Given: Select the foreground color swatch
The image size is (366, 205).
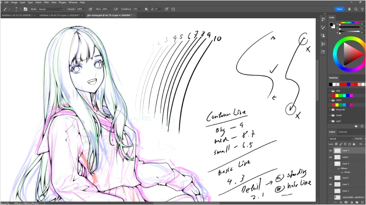Looking at the screenshot, I should coord(331,24).
